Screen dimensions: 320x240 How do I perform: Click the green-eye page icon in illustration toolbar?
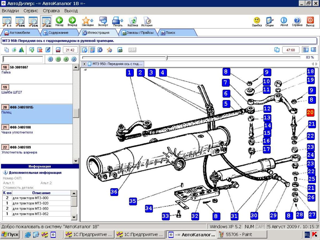coord(120,50)
